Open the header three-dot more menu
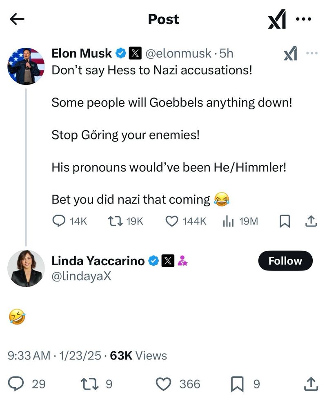Screen dimensions: 327x408 click(x=304, y=19)
